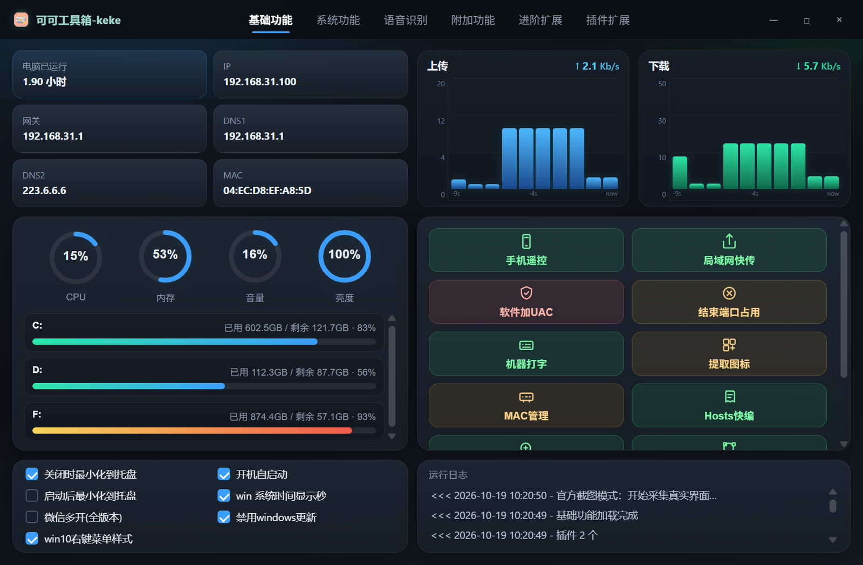Click the 可可工具箱 app logo icon

click(x=21, y=20)
